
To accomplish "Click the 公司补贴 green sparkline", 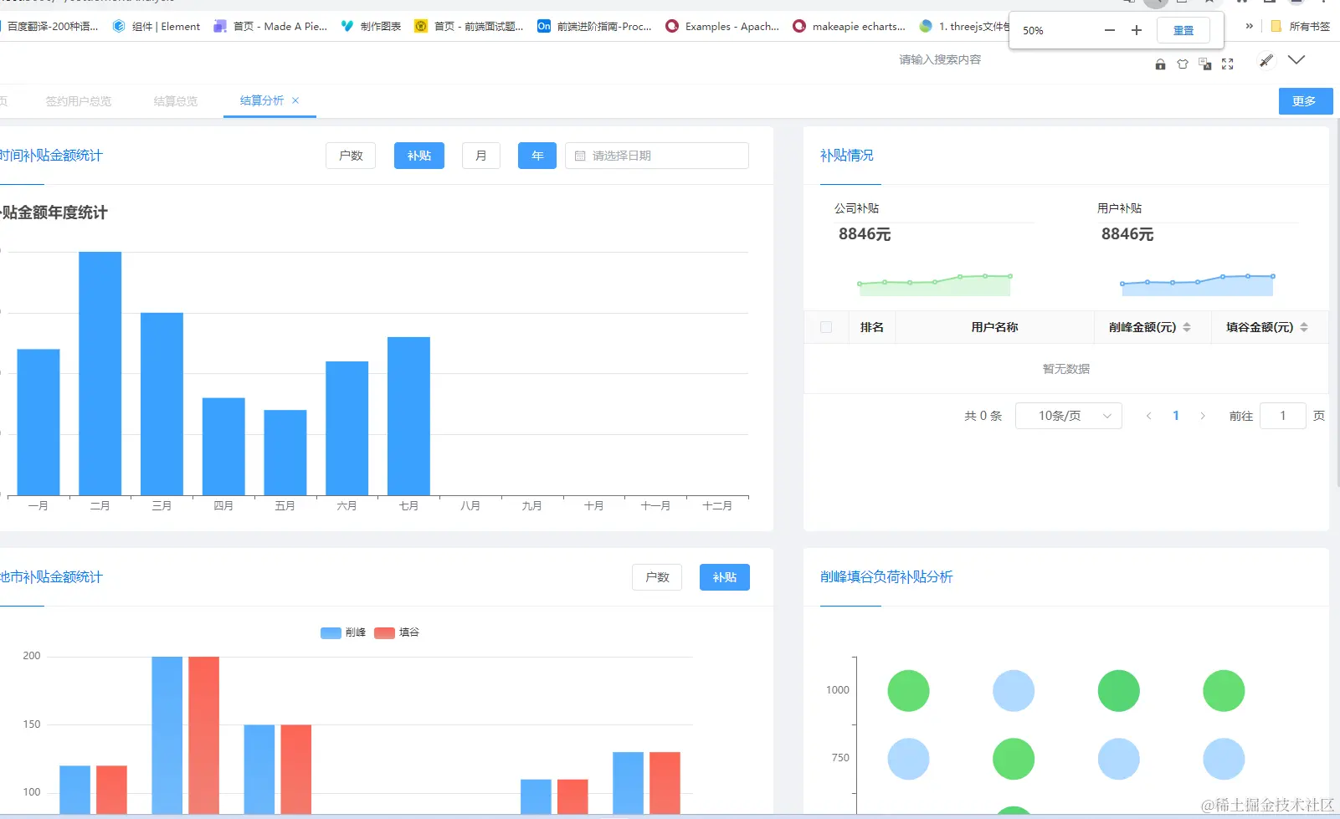I will pos(934,284).
